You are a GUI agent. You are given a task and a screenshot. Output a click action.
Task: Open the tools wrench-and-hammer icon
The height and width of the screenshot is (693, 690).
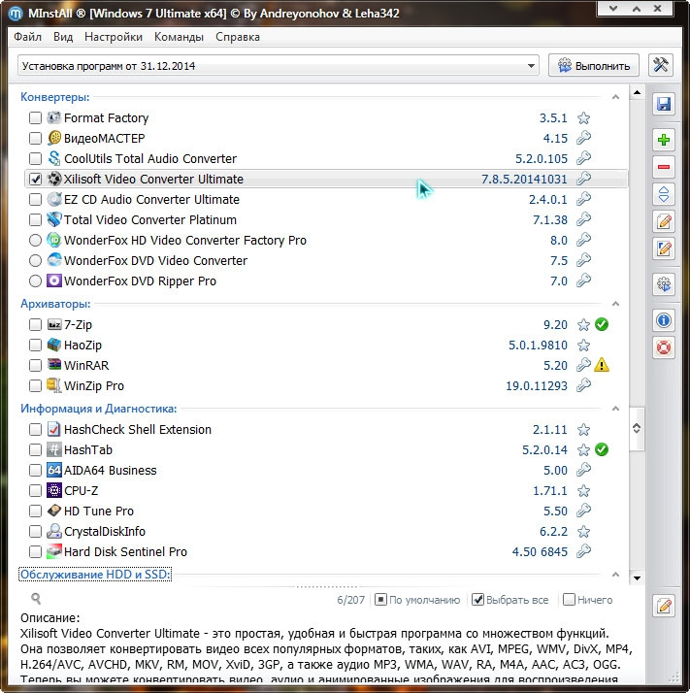(x=660, y=65)
